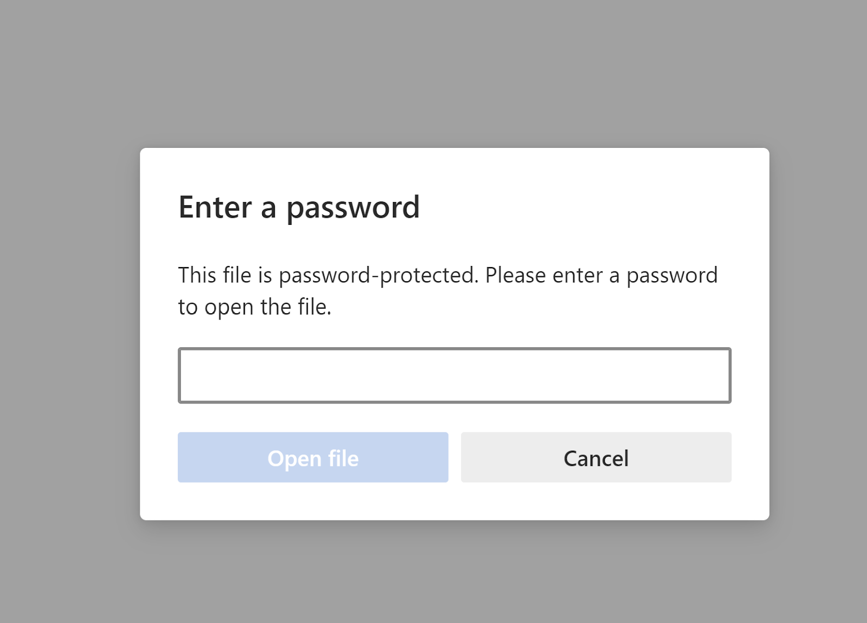Click the left edge of the password box
The image size is (867, 623).
click(x=187, y=375)
